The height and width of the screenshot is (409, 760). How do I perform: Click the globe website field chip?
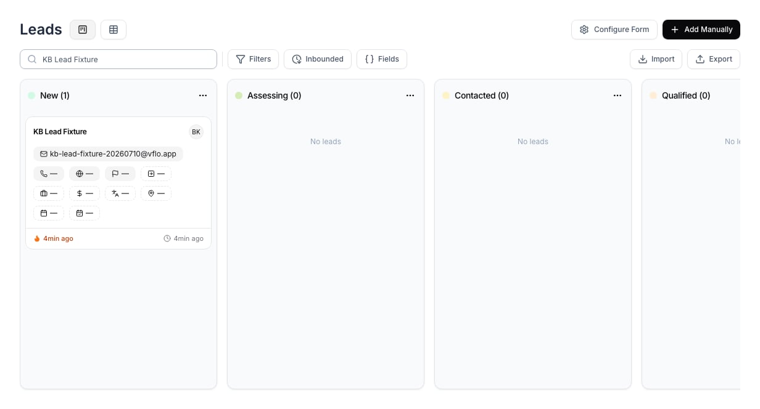click(85, 174)
